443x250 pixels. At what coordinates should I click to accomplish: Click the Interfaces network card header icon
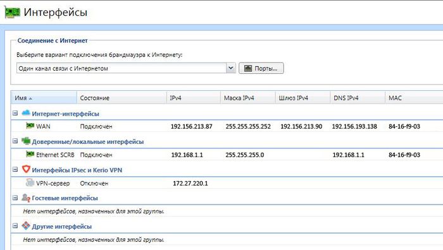point(13,12)
